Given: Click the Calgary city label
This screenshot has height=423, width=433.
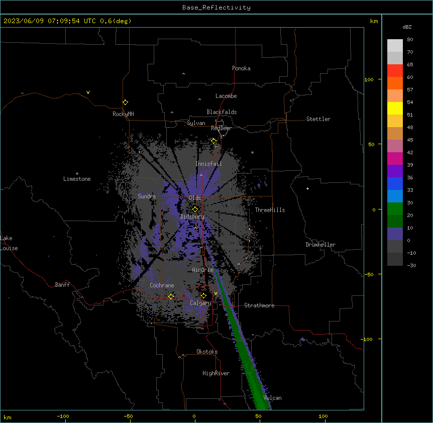Looking at the screenshot, I should click(x=200, y=303).
